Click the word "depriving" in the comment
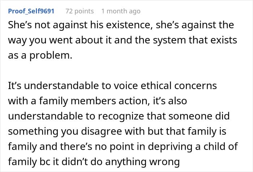This screenshot has height=172, width=253. (x=170, y=147)
